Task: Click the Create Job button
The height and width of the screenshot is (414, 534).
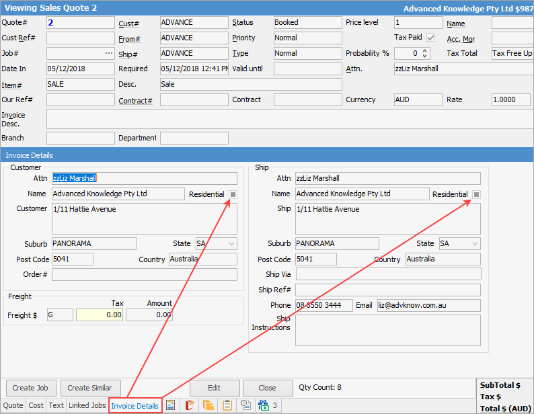Action: pos(31,388)
